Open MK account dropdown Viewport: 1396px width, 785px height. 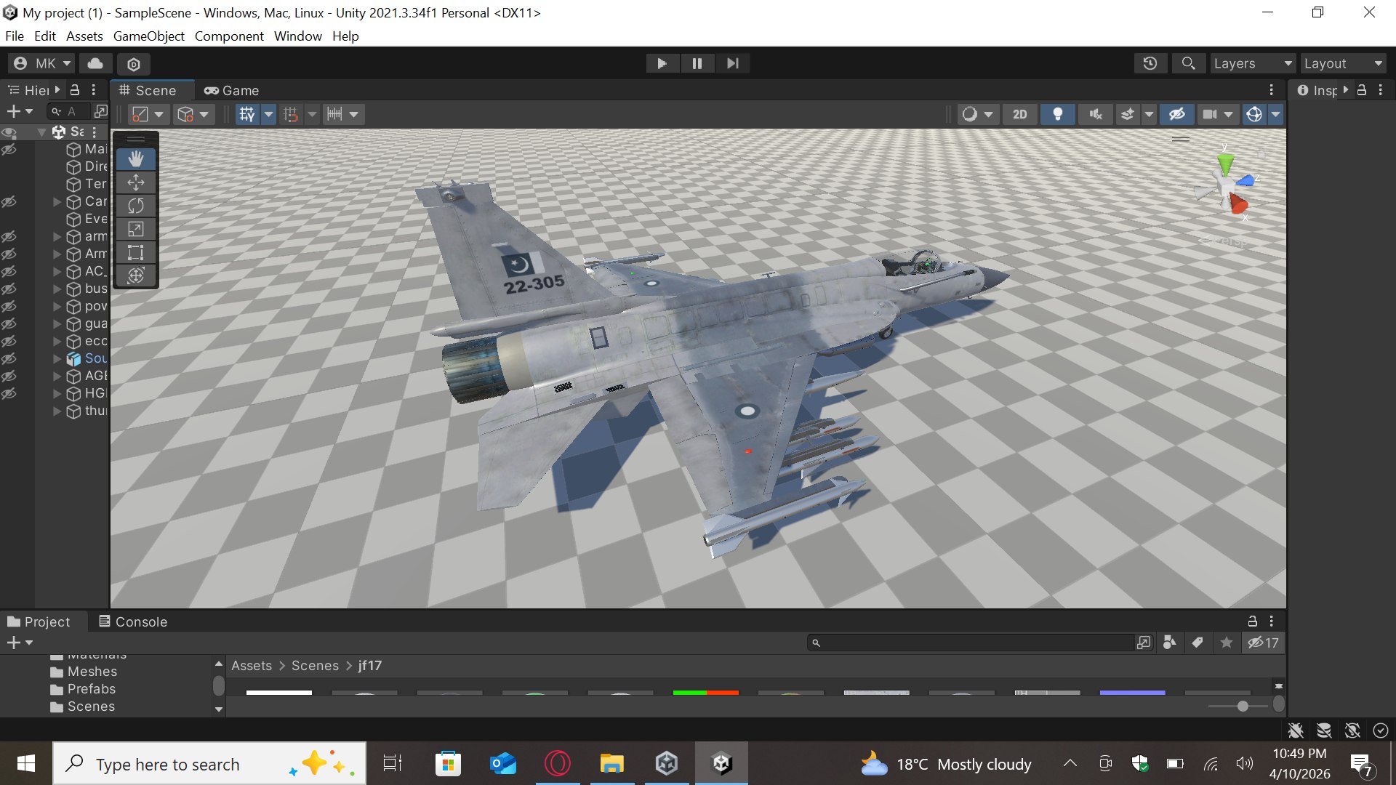click(42, 63)
